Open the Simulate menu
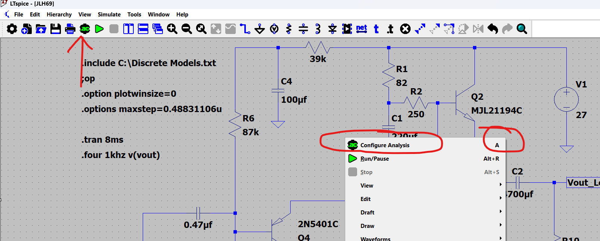Image resolution: width=600 pixels, height=241 pixels. 109,15
